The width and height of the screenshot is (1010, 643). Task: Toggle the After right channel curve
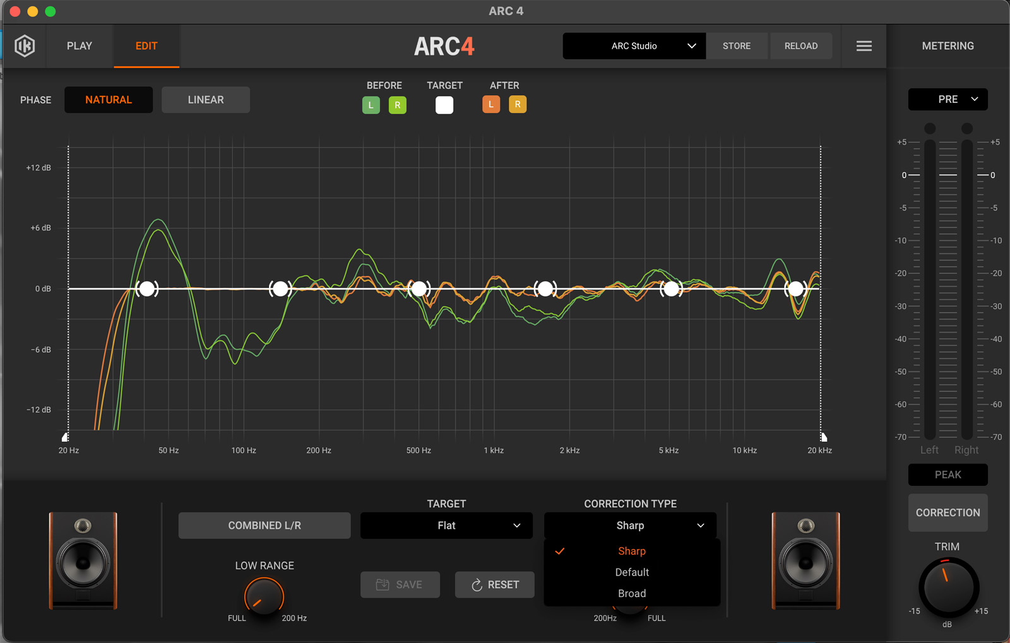(x=518, y=105)
